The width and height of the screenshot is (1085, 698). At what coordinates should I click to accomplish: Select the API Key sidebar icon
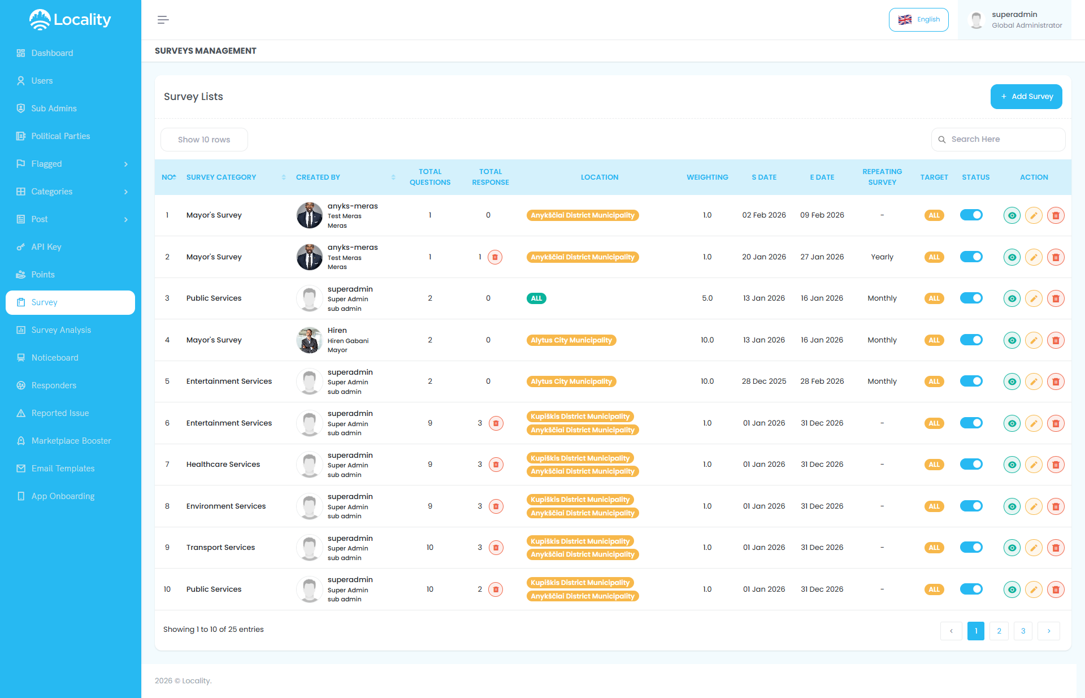pyautogui.click(x=20, y=246)
